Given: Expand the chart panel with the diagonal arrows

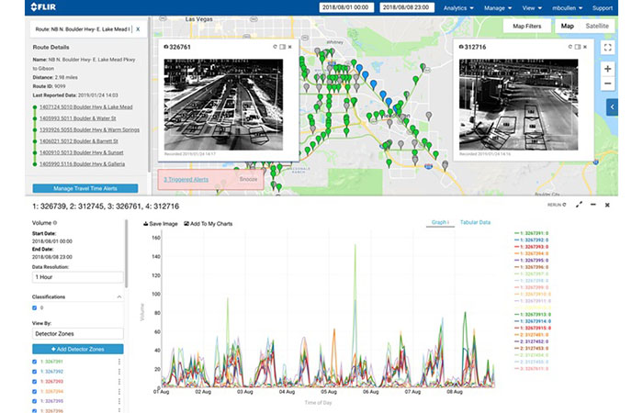Looking at the screenshot, I should [579, 205].
